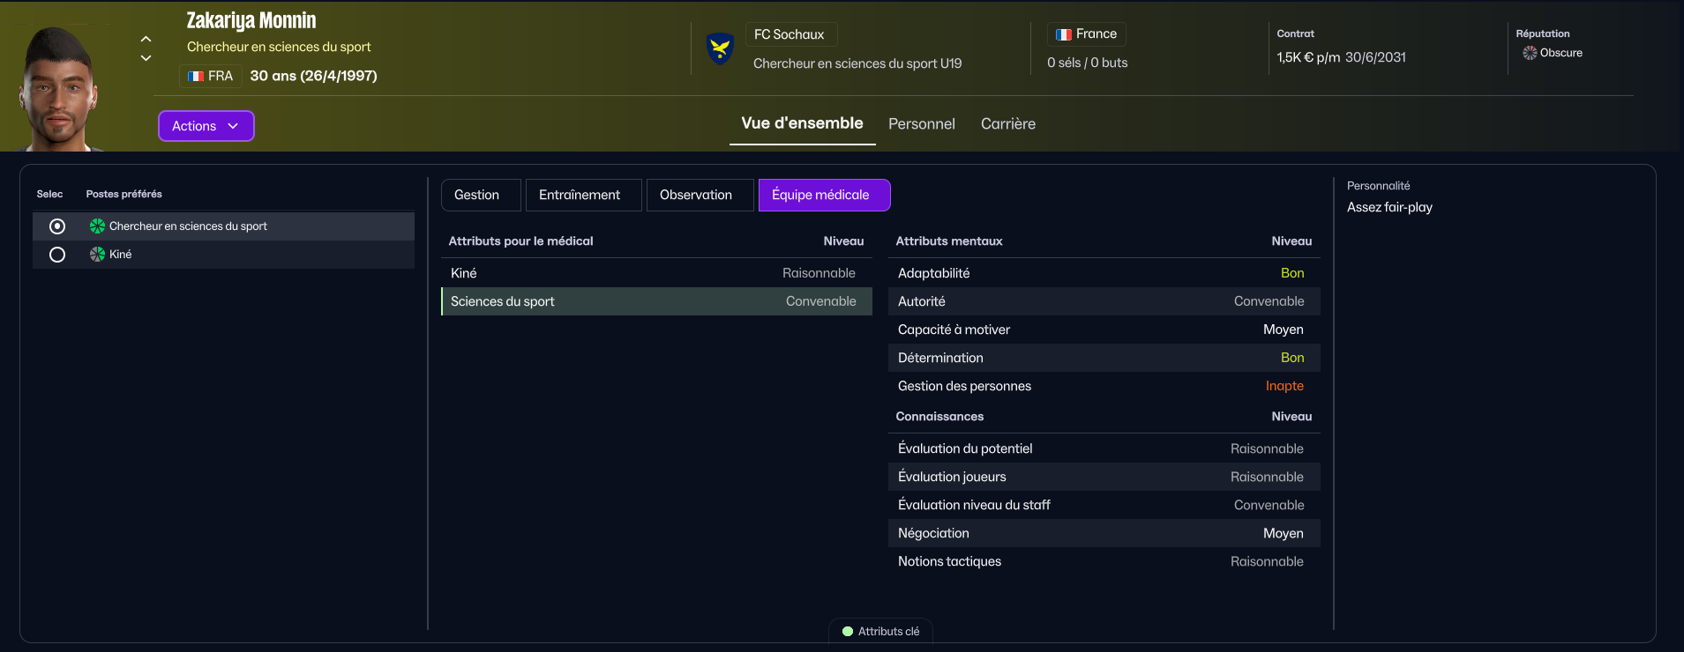Image resolution: width=1684 pixels, height=652 pixels.
Task: Select the Sciences du sport attribute row
Action: [x=655, y=301]
